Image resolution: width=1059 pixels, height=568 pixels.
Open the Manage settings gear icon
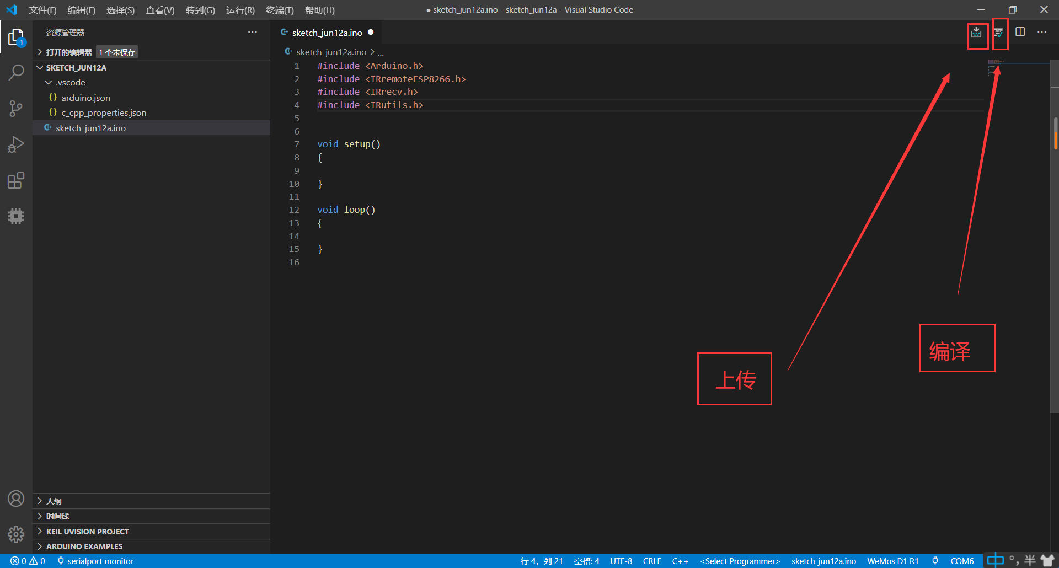16,534
